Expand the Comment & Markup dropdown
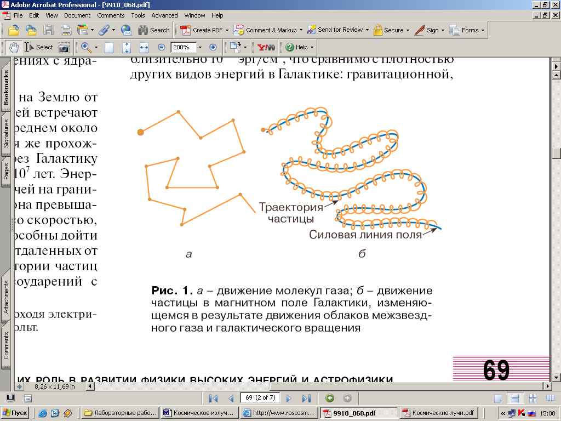 pyautogui.click(x=301, y=31)
